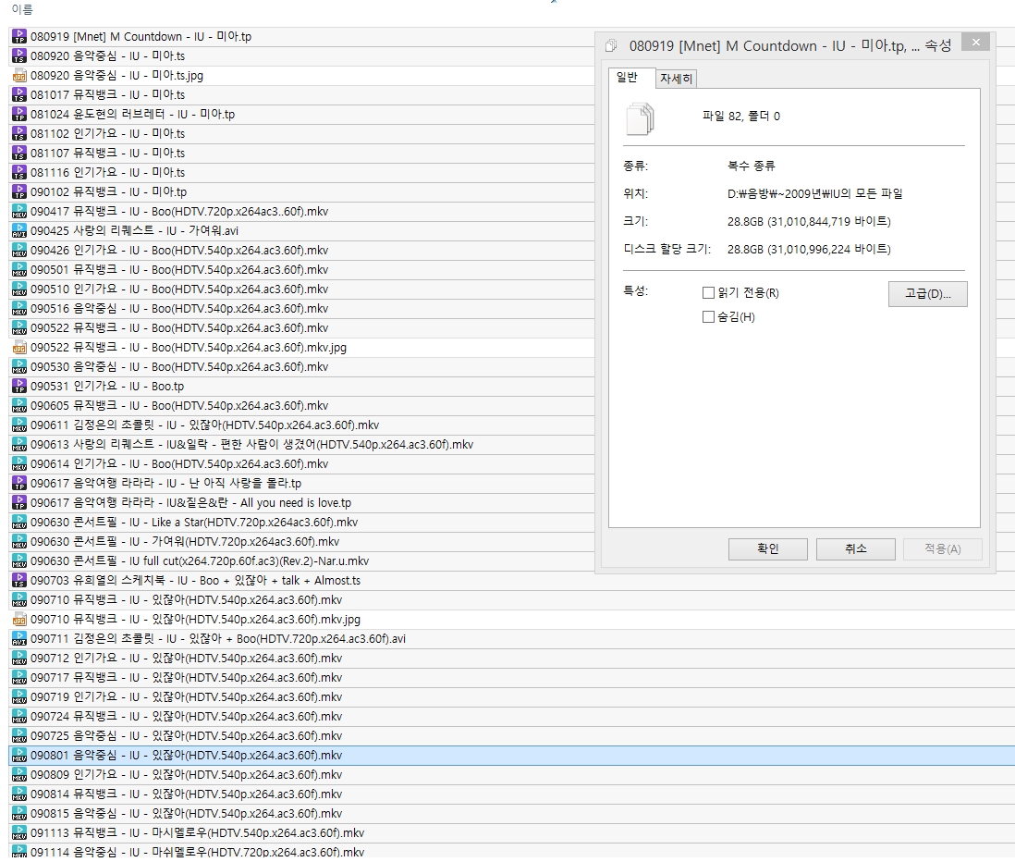The height and width of the screenshot is (862, 1015).
Task: Click the file location path text
Action: (815, 193)
